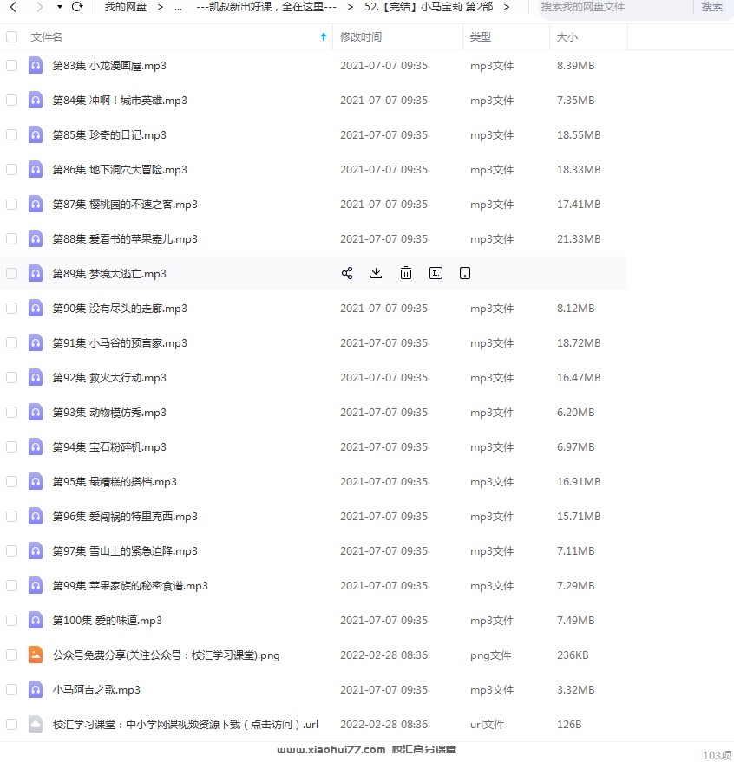Click the image icon of 公众号免费分享 png file

point(36,655)
